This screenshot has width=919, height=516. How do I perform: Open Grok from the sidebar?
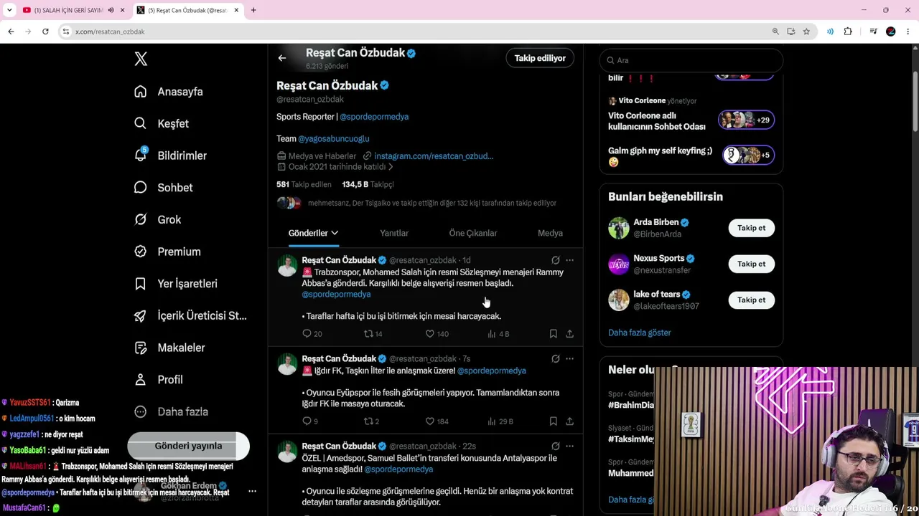159,219
